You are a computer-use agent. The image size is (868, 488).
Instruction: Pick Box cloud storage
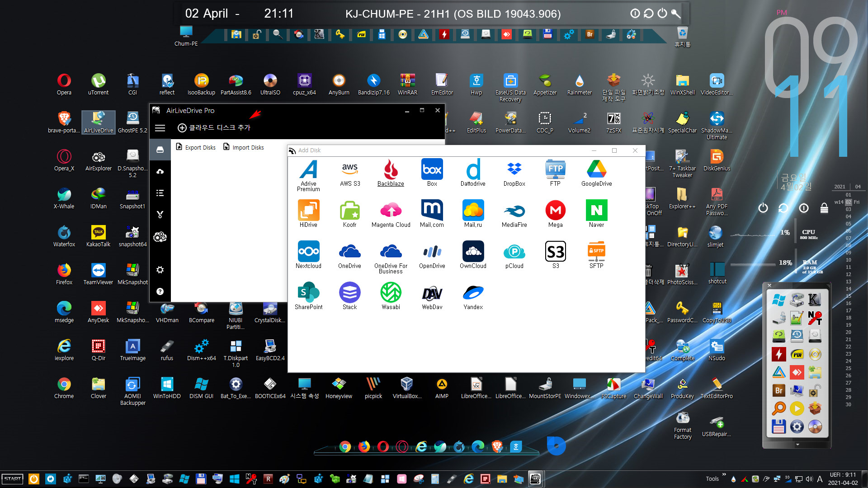pyautogui.click(x=432, y=173)
